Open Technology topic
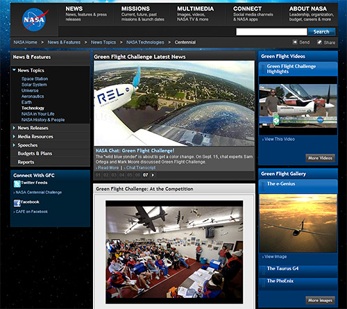Viewport: 347px width, 309px height. pyautogui.click(x=33, y=108)
